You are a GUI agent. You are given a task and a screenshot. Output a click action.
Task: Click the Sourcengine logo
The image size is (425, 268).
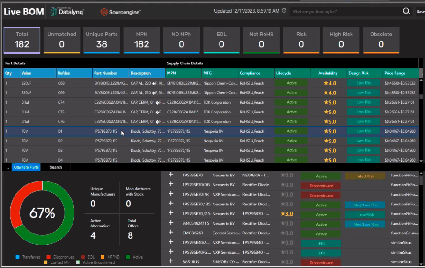(x=120, y=12)
